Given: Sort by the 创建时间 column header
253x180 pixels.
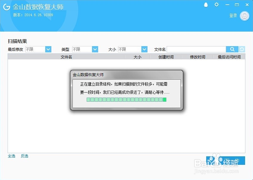Looking at the screenshot, I should click(166, 57).
